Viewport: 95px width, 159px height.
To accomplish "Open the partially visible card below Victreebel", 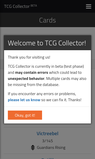I will click(x=48, y=158).
